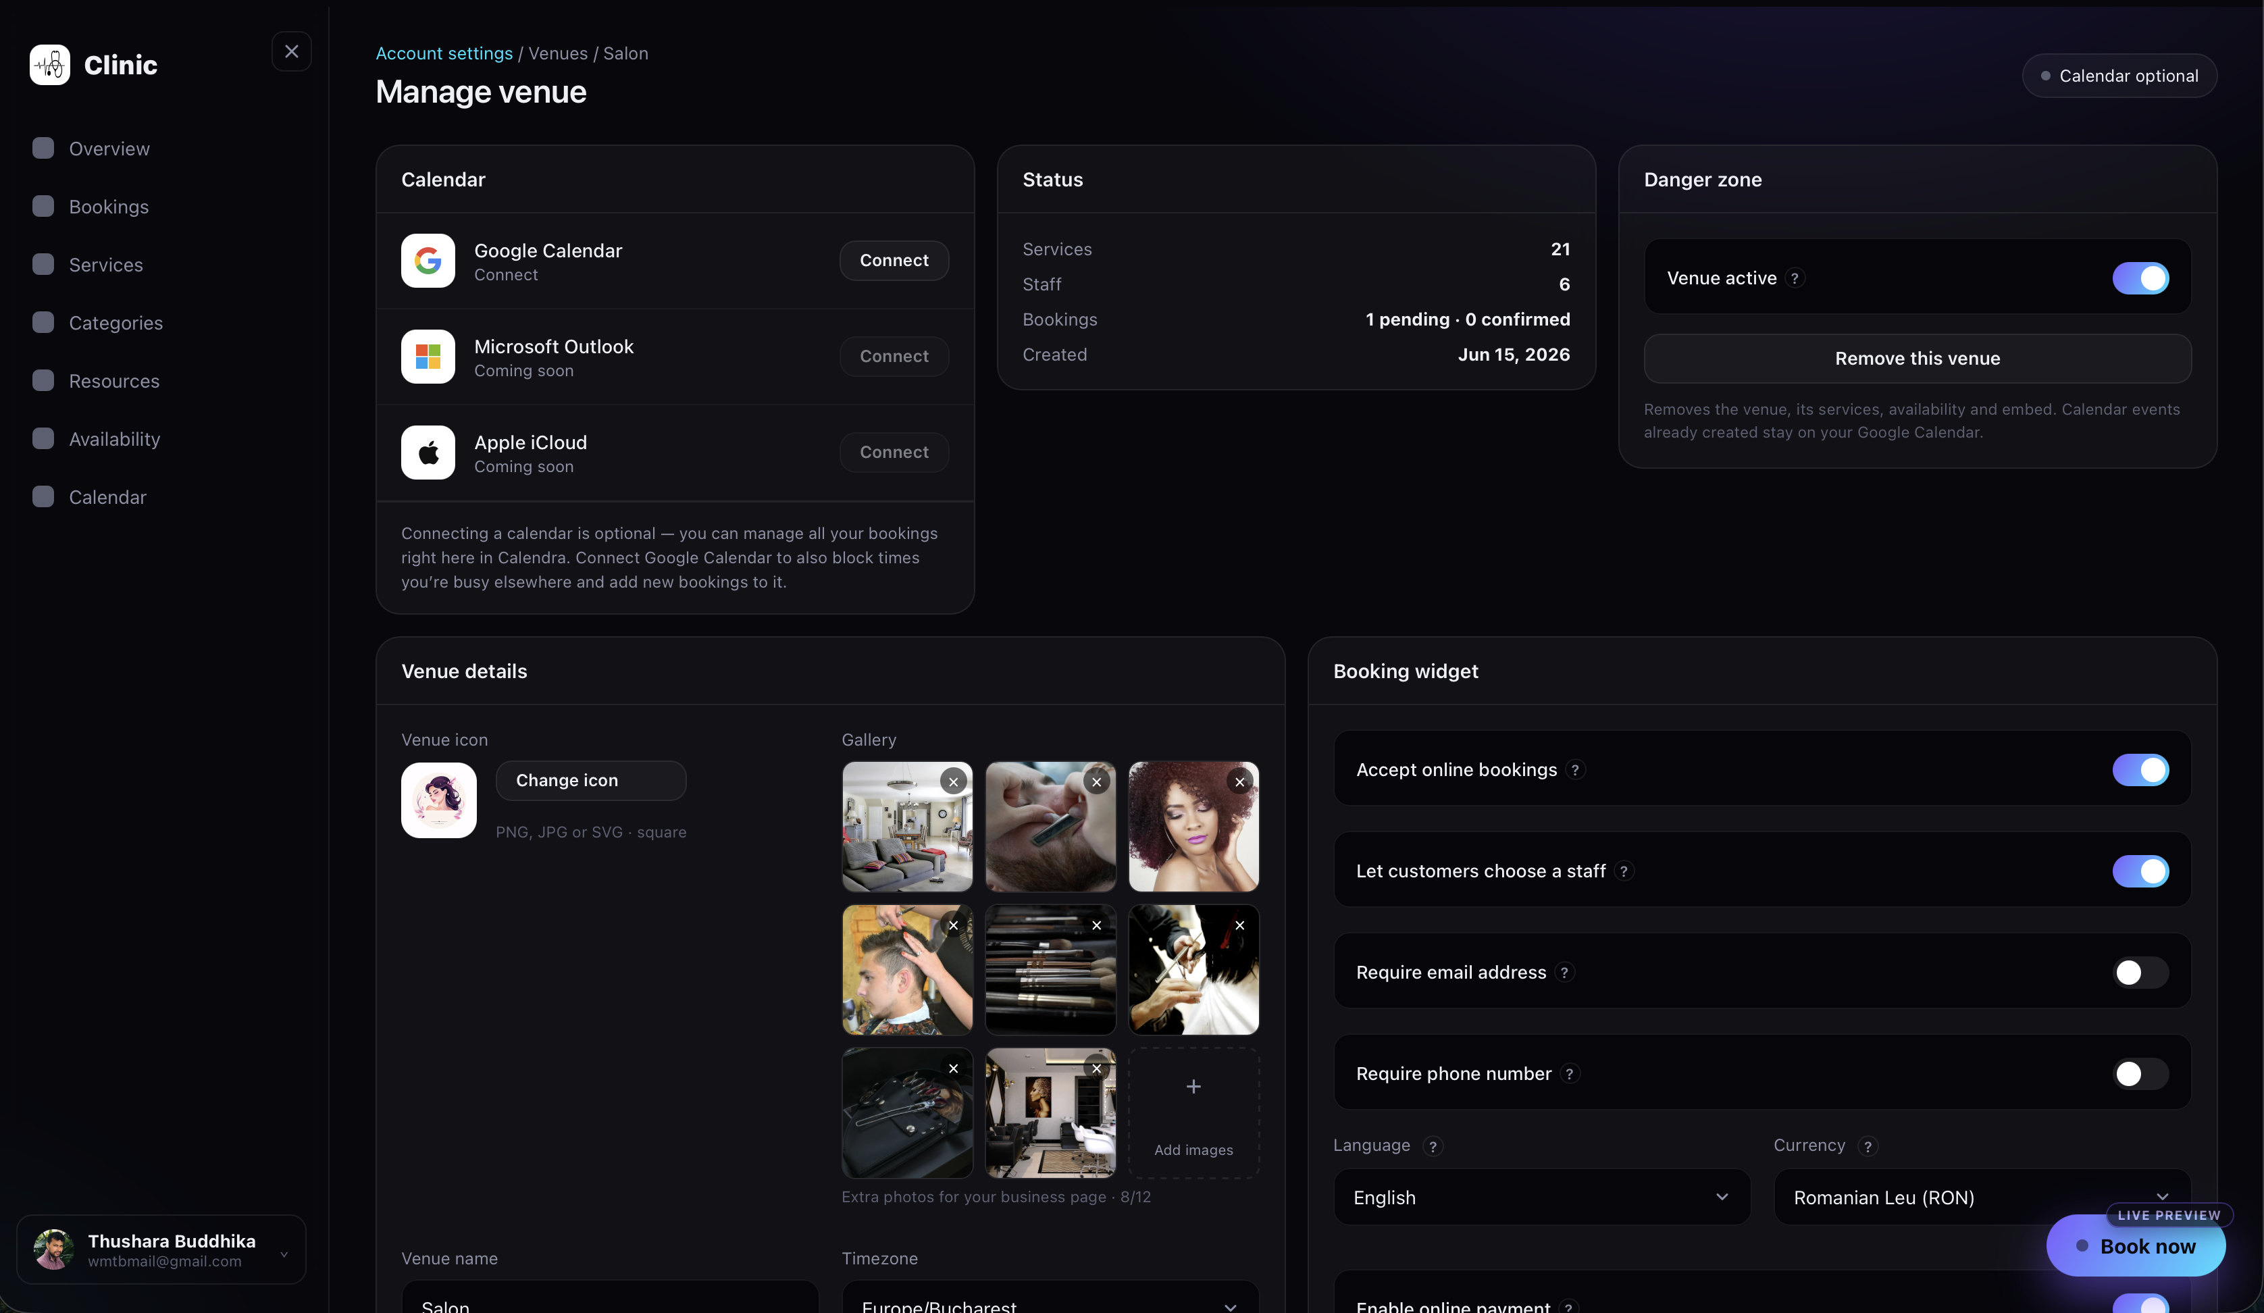
Task: Open the Currency dropdown Romanian Leu (RON)
Action: (1982, 1197)
